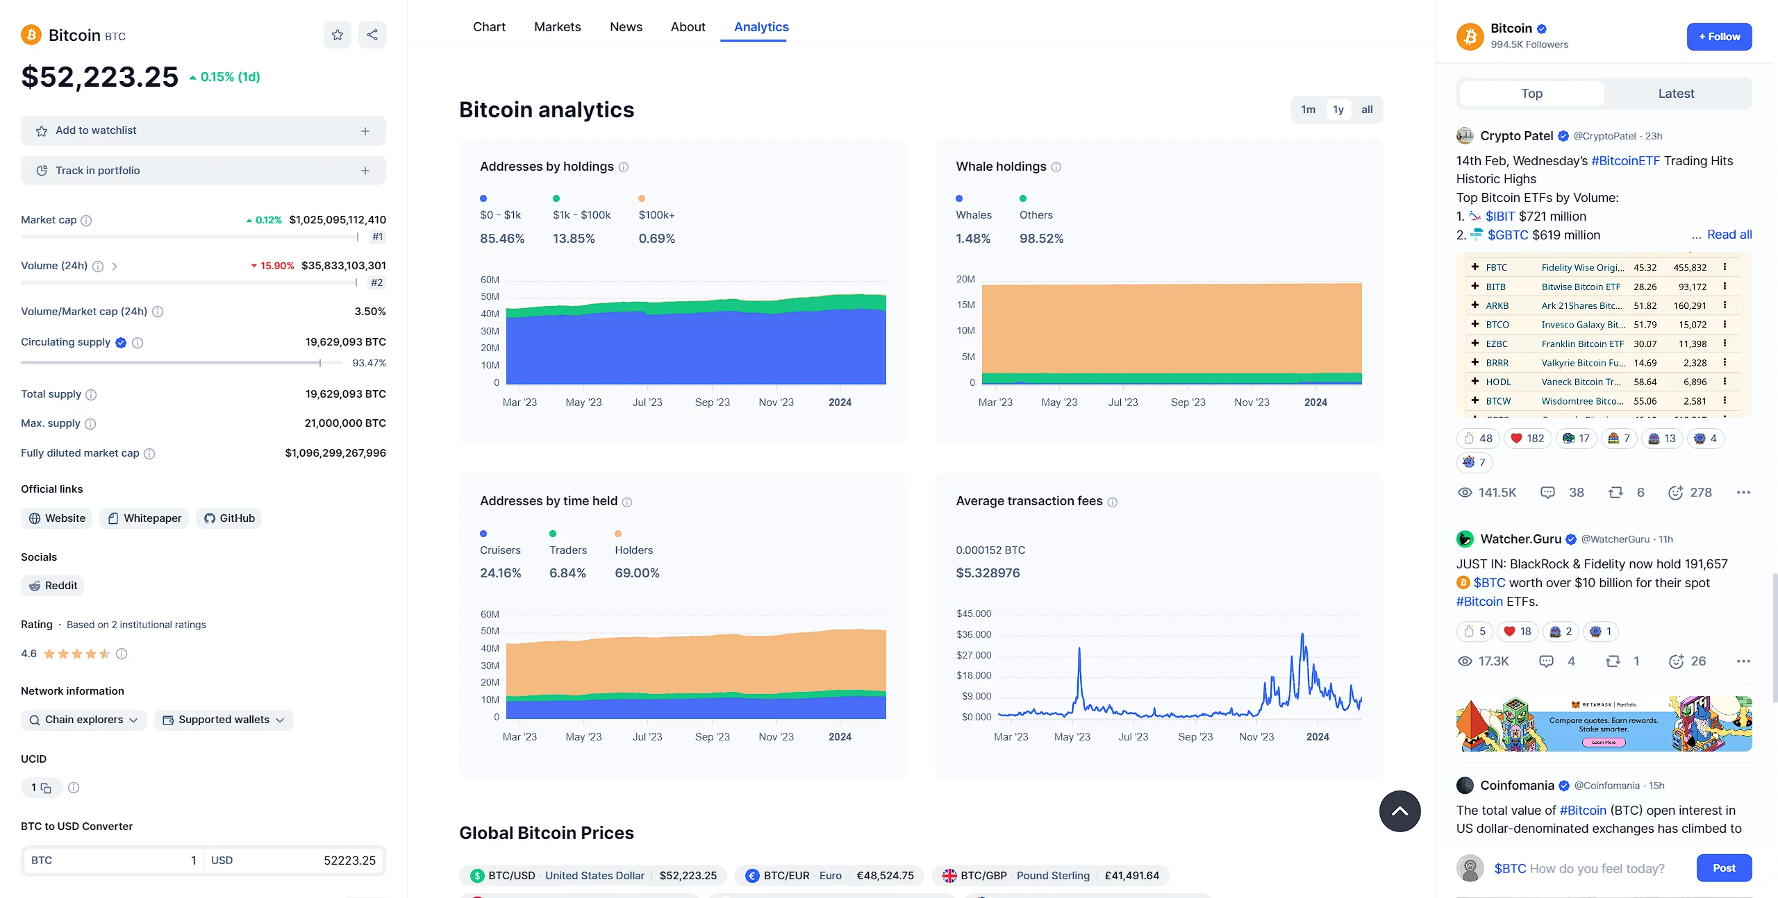Viewport: 1778px width, 898px height.
Task: Open the Supported wallets dropdown
Action: (x=224, y=720)
